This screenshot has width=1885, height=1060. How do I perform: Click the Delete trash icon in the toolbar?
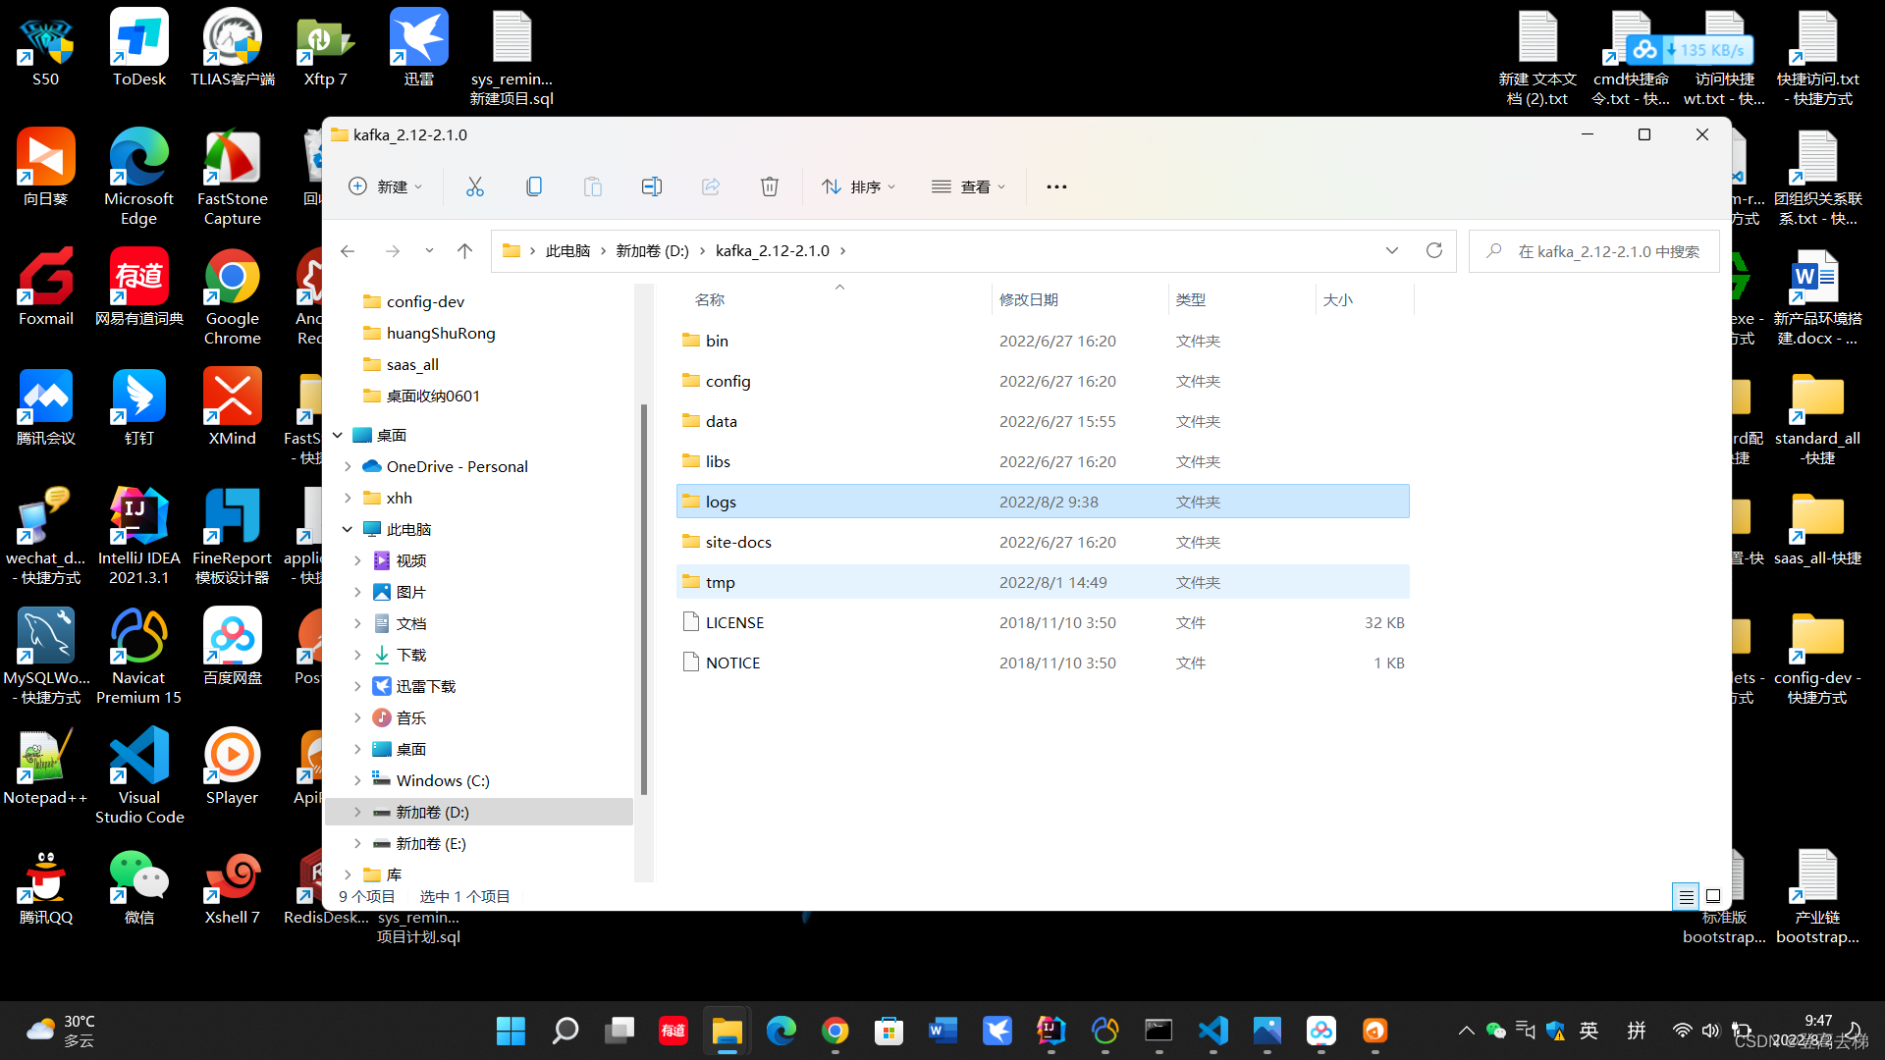pos(770,186)
